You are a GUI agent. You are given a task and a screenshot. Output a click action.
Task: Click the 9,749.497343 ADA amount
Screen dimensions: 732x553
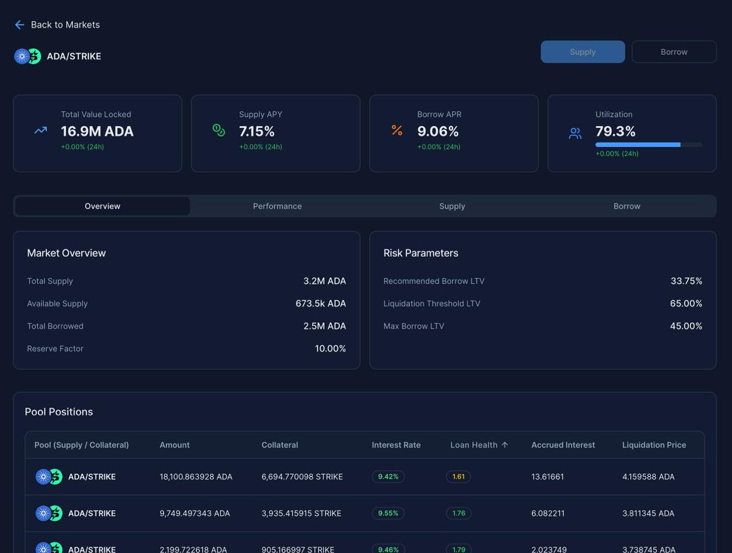click(x=195, y=513)
